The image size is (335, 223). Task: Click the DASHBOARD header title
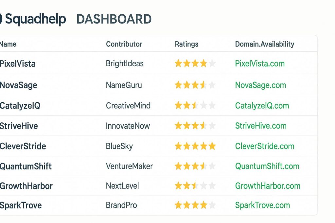tap(113, 19)
